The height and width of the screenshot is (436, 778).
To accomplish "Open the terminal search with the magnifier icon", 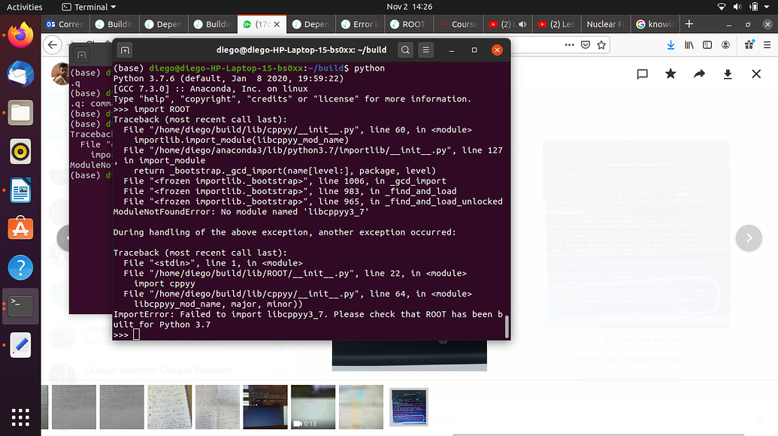I will coord(406,50).
